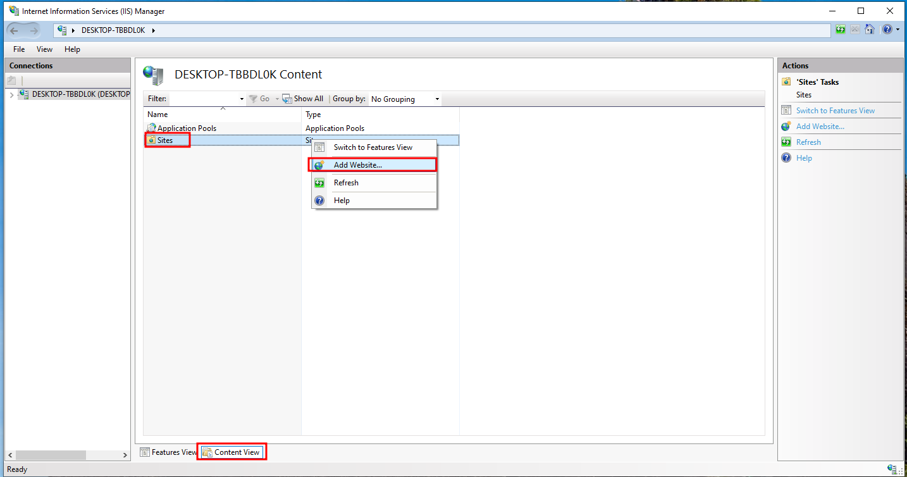907x477 pixels.
Task: Click the Add Website globe icon in Actions
Action: click(786, 127)
